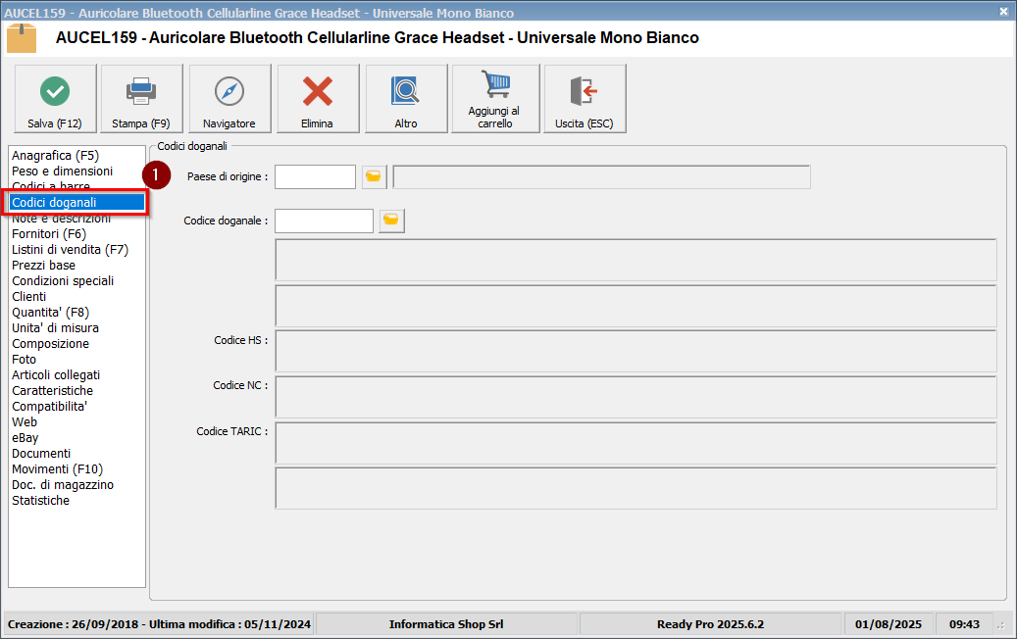
Task: Click the Paese di origine input field
Action: coord(315,176)
